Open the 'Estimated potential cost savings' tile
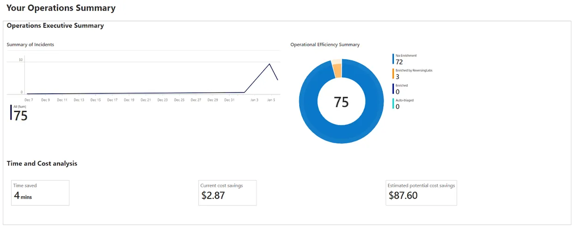The height and width of the screenshot is (230, 574). pyautogui.click(x=421, y=193)
